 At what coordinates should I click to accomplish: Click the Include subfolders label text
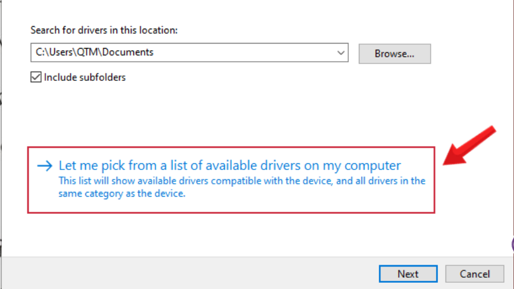[85, 78]
